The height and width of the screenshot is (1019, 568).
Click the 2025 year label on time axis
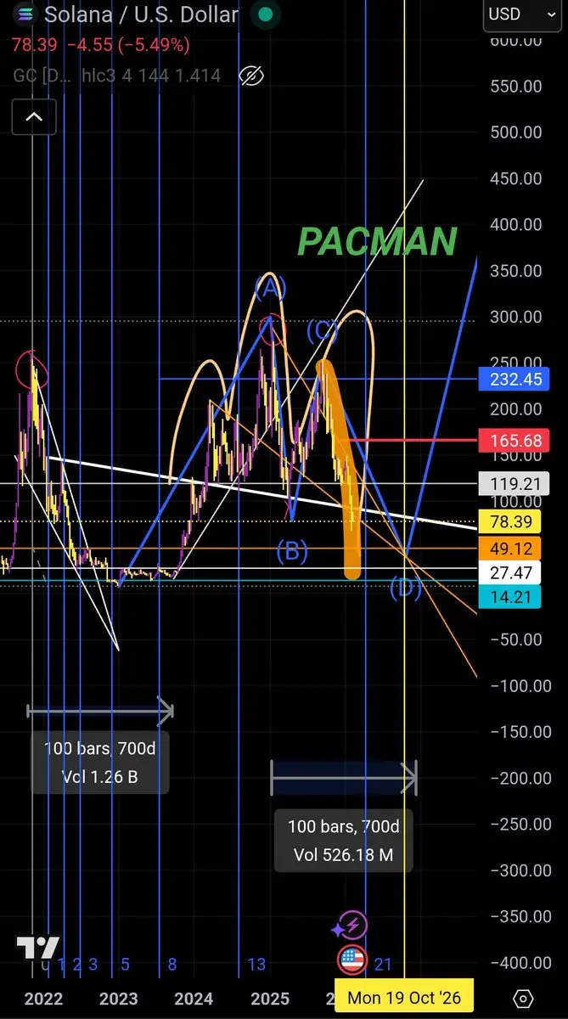270,998
